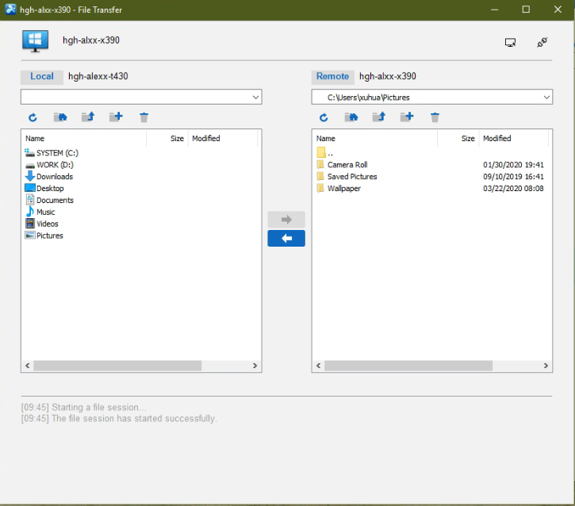
Task: Open remote desktop session icon
Action: tap(510, 43)
